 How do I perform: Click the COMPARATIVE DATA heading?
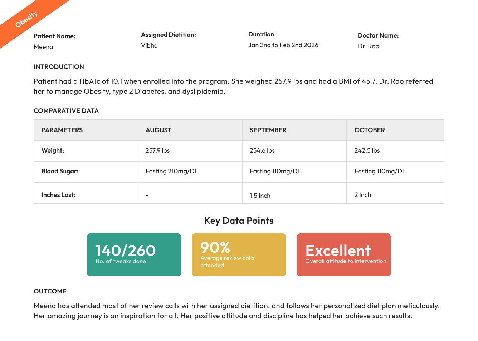[66, 111]
